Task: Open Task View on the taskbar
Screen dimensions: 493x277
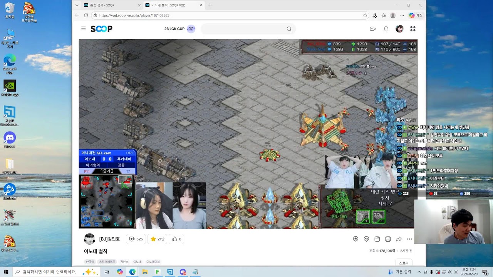Action: pyautogui.click(x=107, y=272)
